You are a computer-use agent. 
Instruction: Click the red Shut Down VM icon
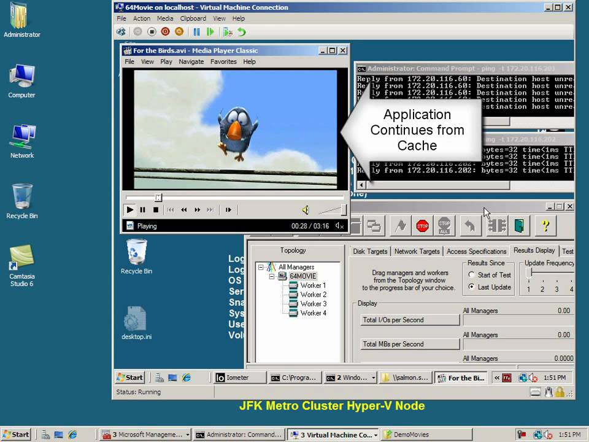165,32
